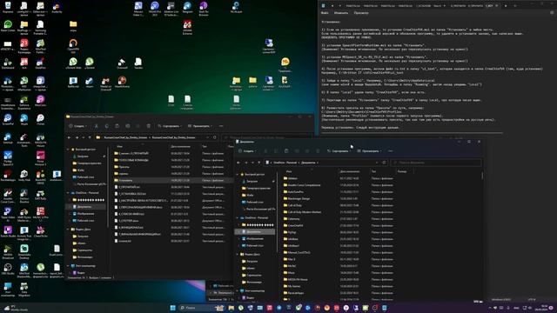Screen dimensions: 557x313
Task: Open Notepad settings gear icon
Action: [552, 13]
